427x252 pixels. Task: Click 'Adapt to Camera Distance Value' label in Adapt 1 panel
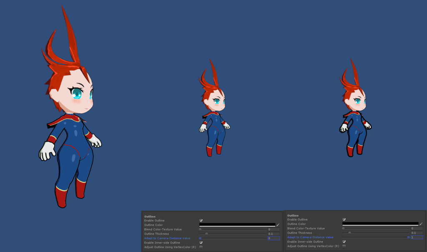click(x=310, y=237)
